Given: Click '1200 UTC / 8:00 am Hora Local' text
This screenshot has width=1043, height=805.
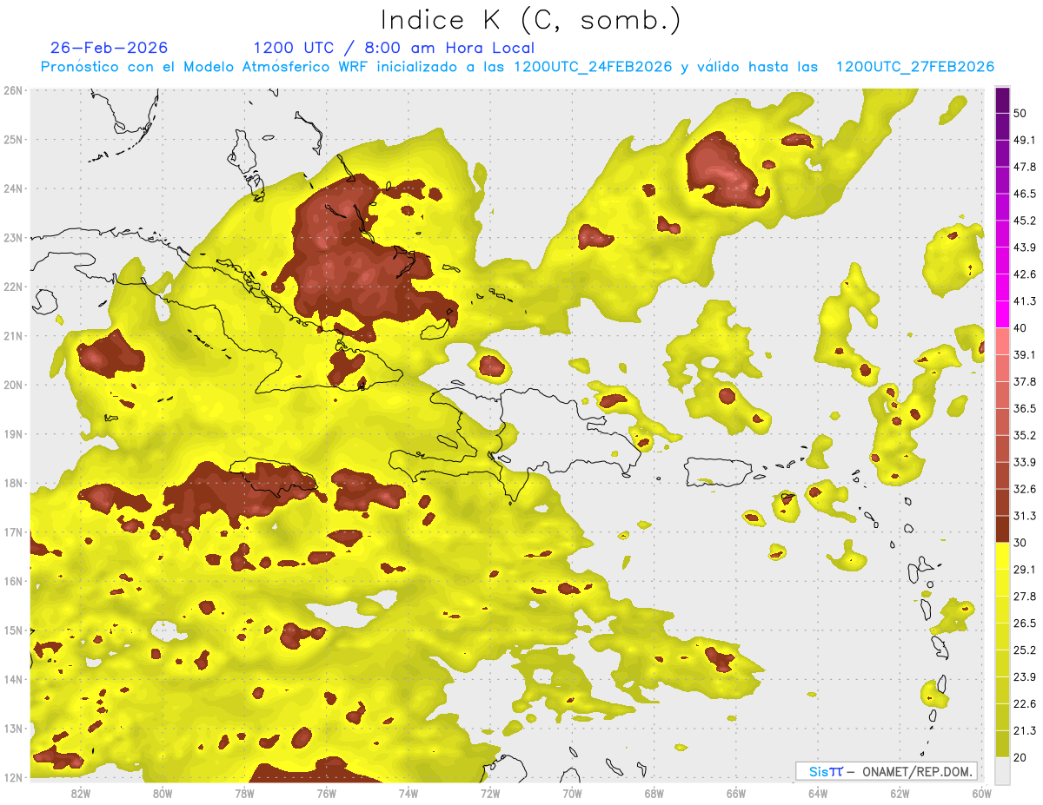Looking at the screenshot, I should 394,48.
